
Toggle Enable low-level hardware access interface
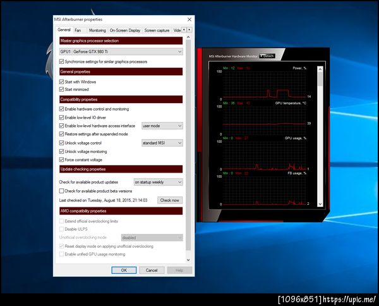pyautogui.click(x=61, y=126)
